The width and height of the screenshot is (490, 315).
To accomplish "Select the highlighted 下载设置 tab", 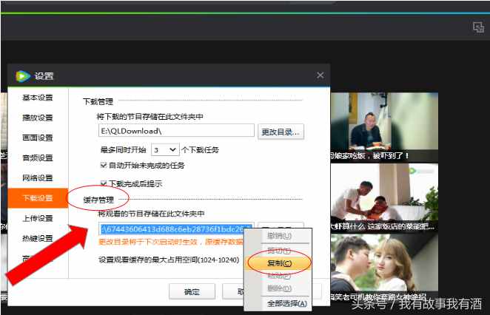I will (38, 198).
